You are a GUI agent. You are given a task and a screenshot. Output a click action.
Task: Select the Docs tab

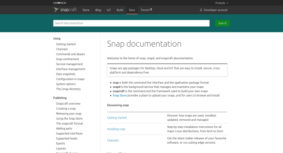[132, 10]
